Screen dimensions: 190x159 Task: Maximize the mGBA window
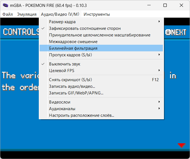[x=165, y=5]
